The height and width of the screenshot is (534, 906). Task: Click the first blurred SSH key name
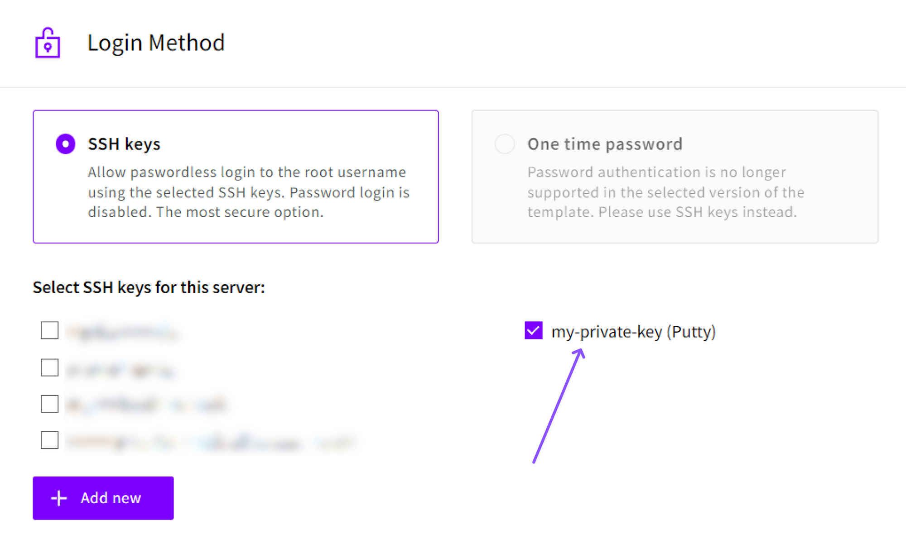coord(121,332)
